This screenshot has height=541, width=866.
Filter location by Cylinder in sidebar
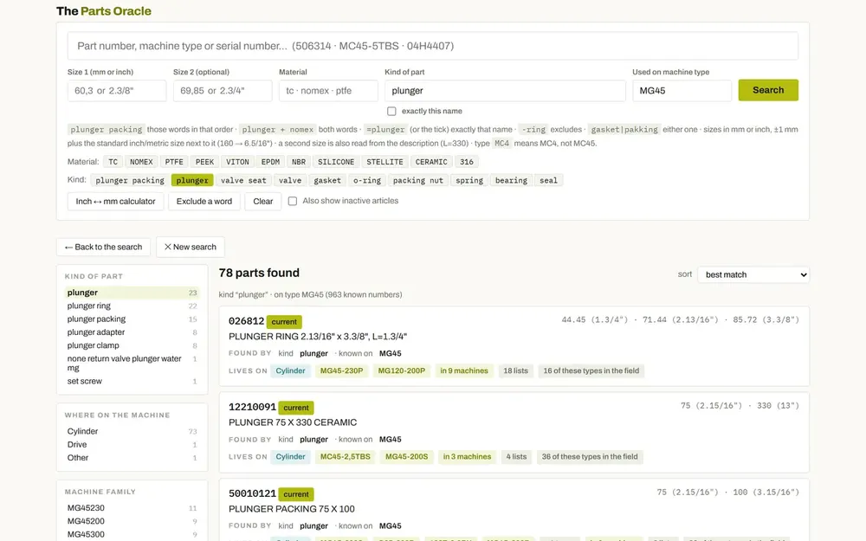pos(132,431)
